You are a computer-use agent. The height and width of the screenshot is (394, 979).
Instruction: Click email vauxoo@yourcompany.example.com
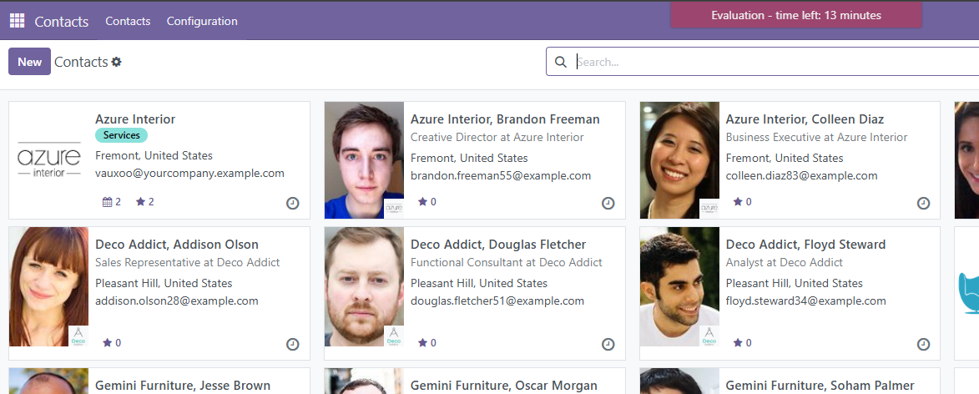pos(189,174)
